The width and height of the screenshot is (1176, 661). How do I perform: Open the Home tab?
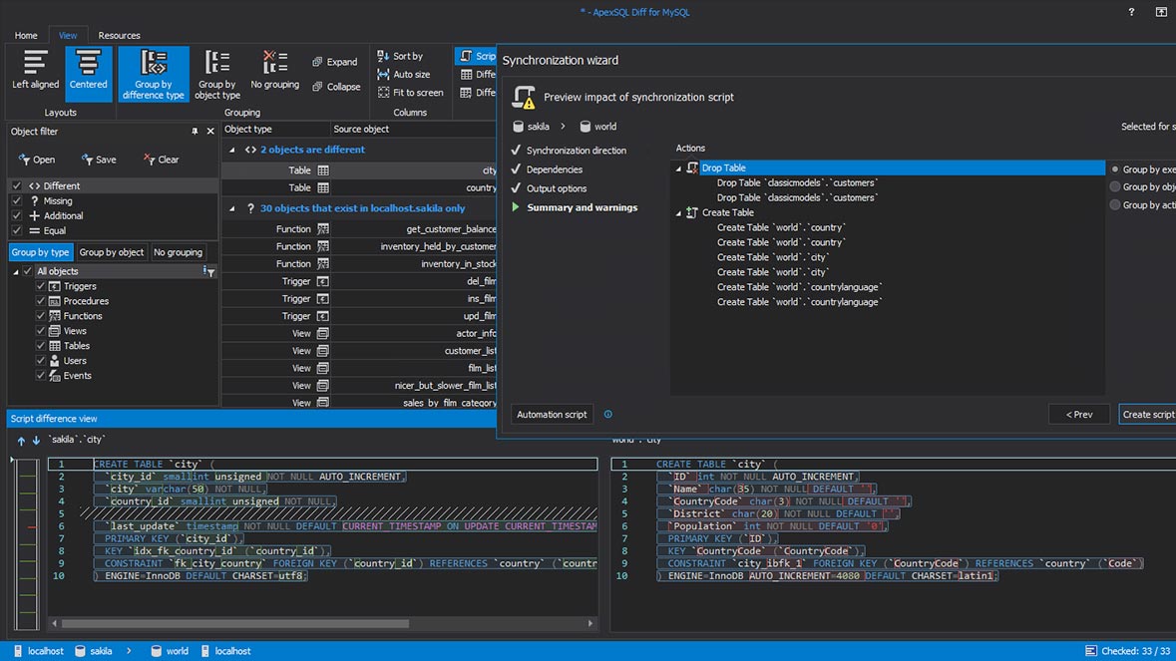pos(25,34)
